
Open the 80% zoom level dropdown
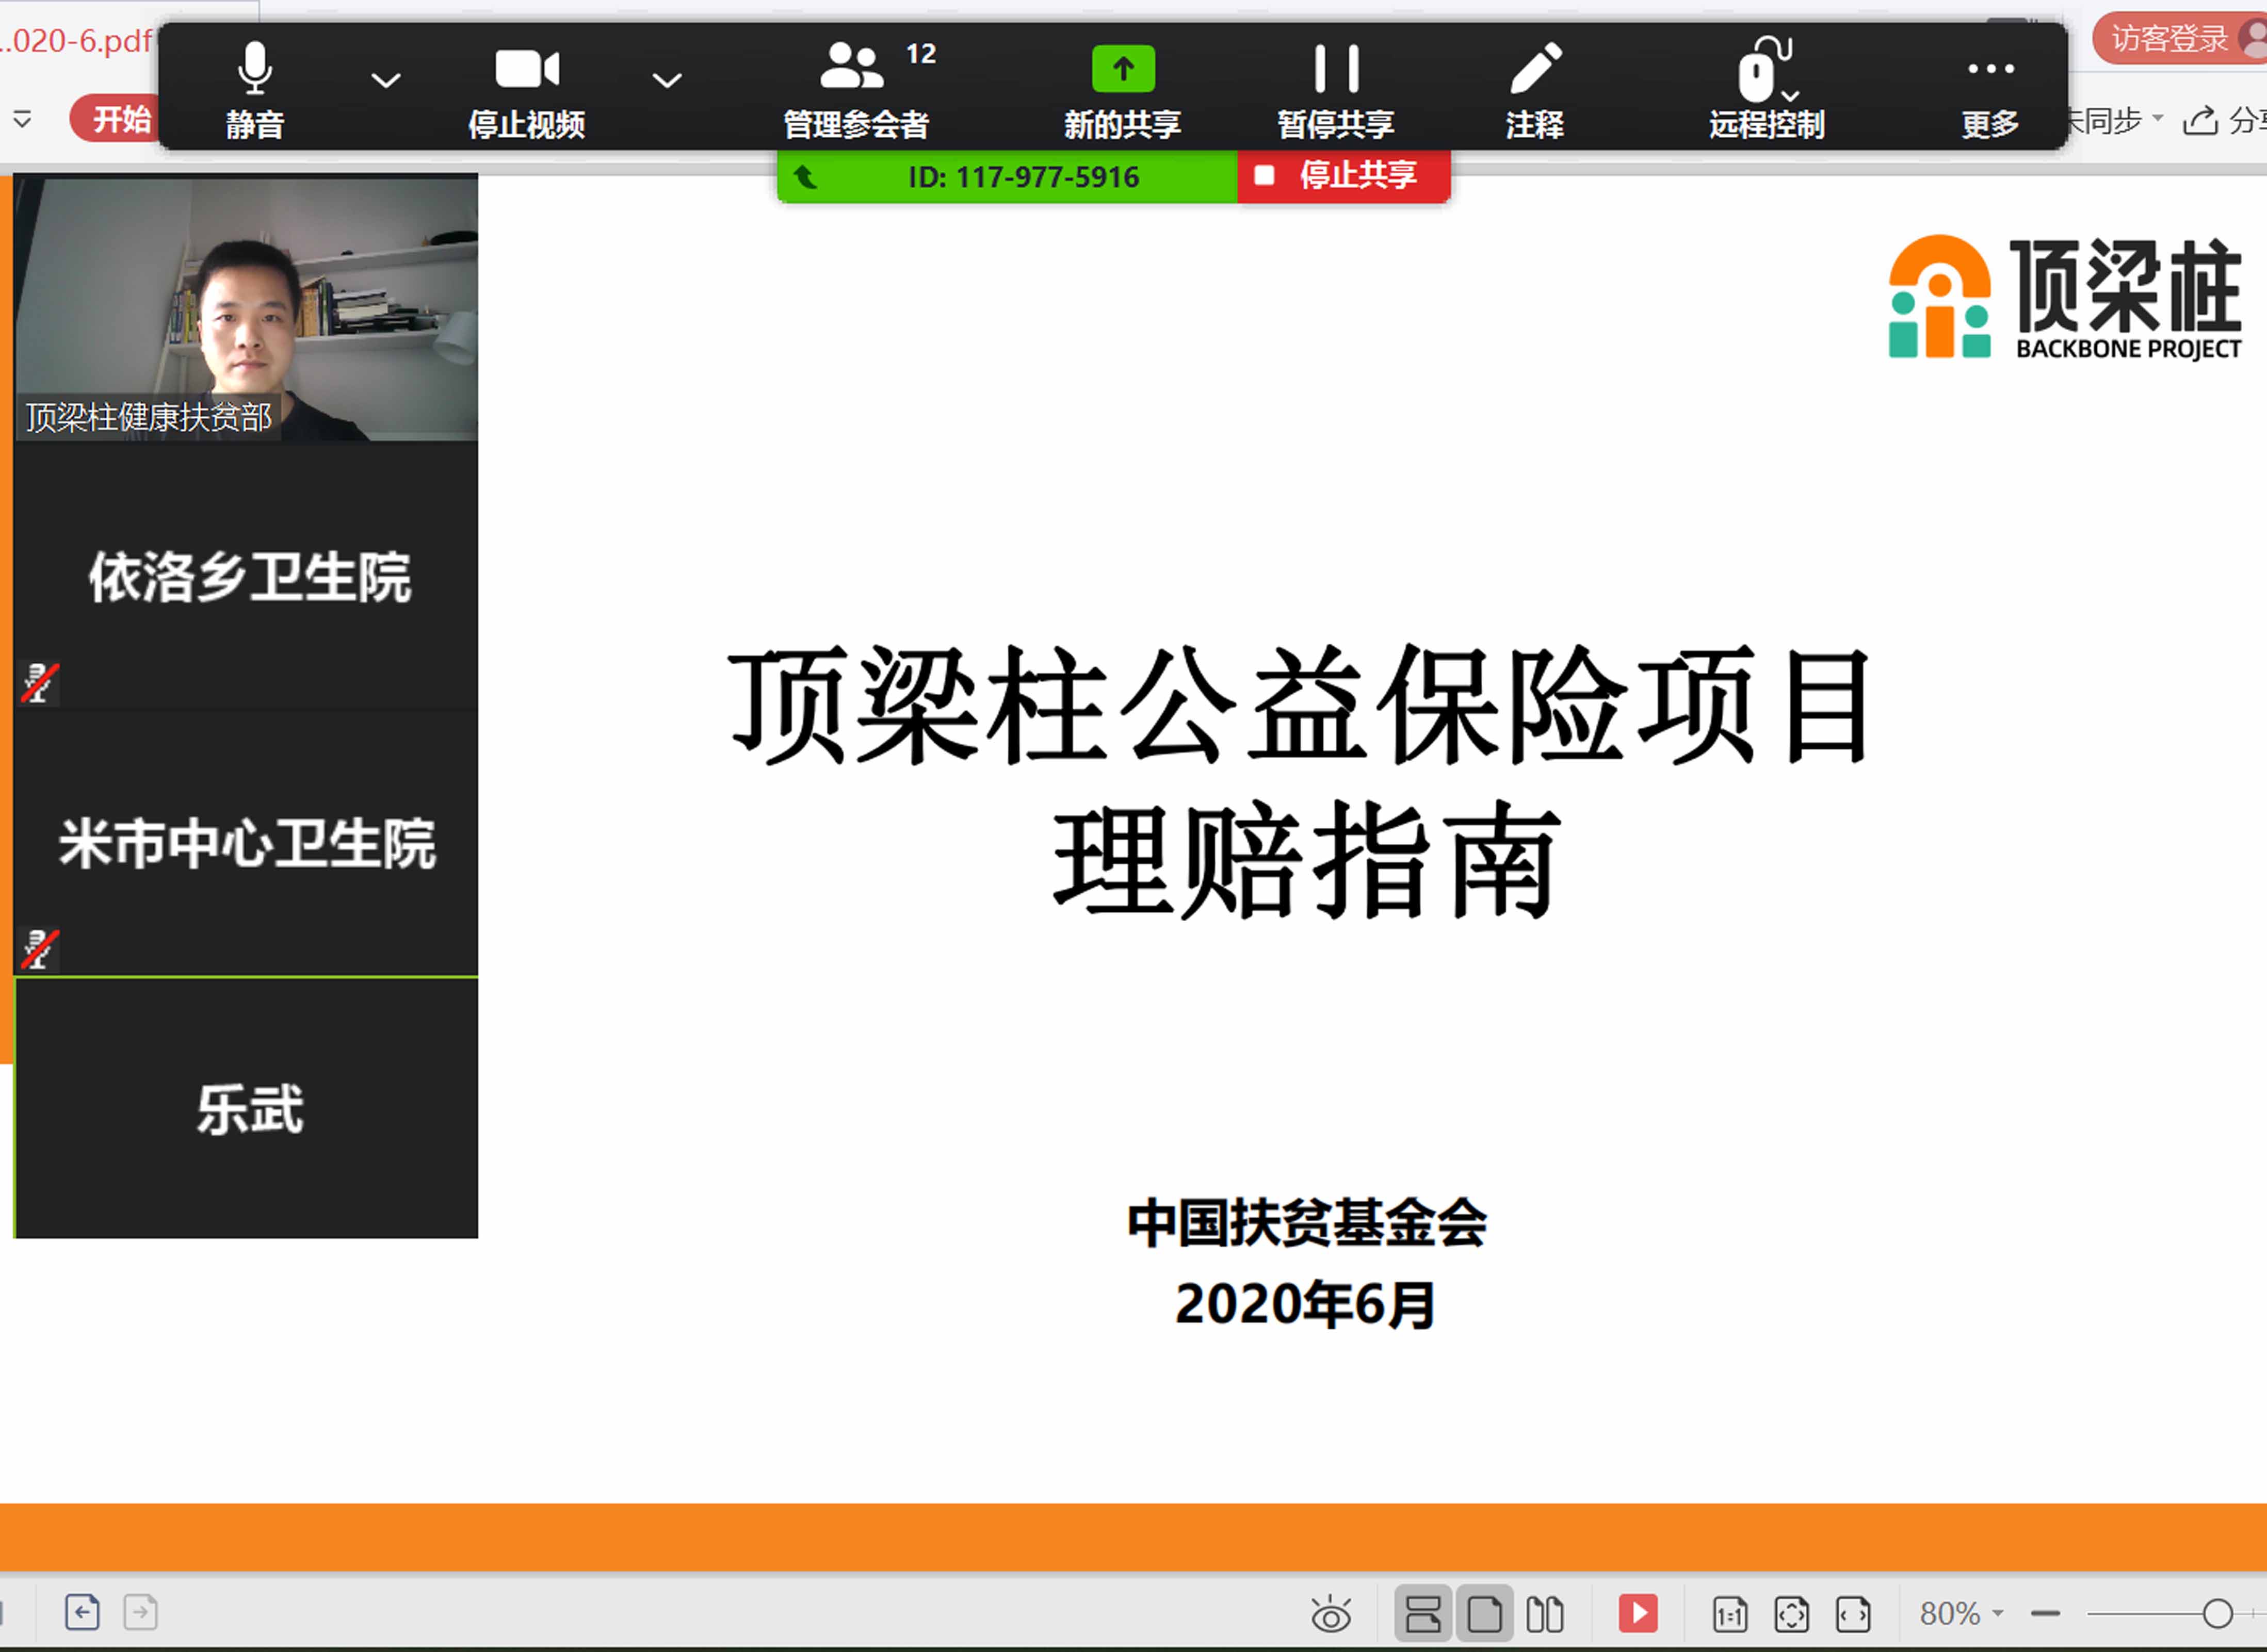click(1961, 1613)
